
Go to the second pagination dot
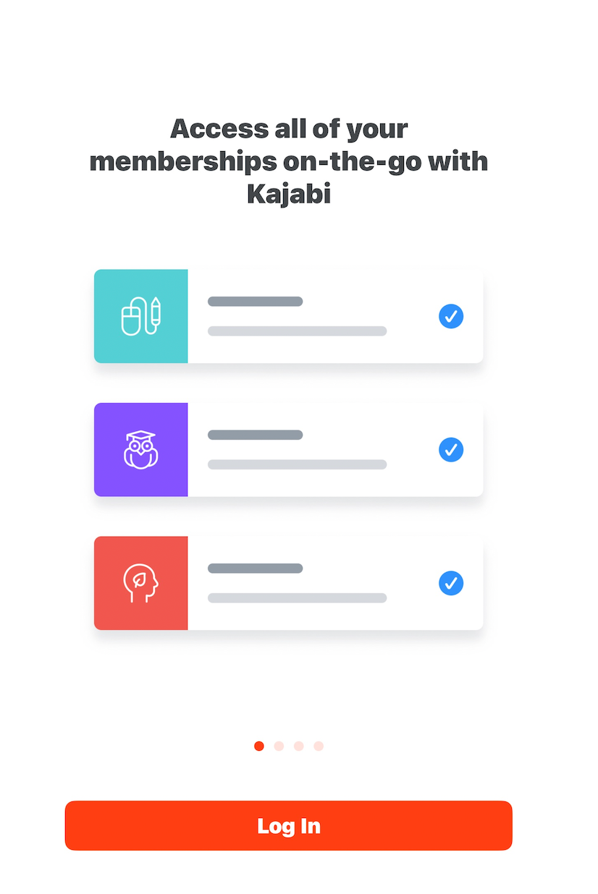point(279,746)
